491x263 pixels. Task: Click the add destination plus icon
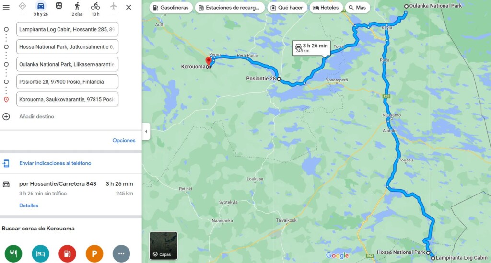tap(6, 116)
